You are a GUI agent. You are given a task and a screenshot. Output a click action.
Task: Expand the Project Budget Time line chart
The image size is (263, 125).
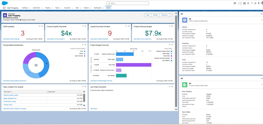(x=172, y=45)
